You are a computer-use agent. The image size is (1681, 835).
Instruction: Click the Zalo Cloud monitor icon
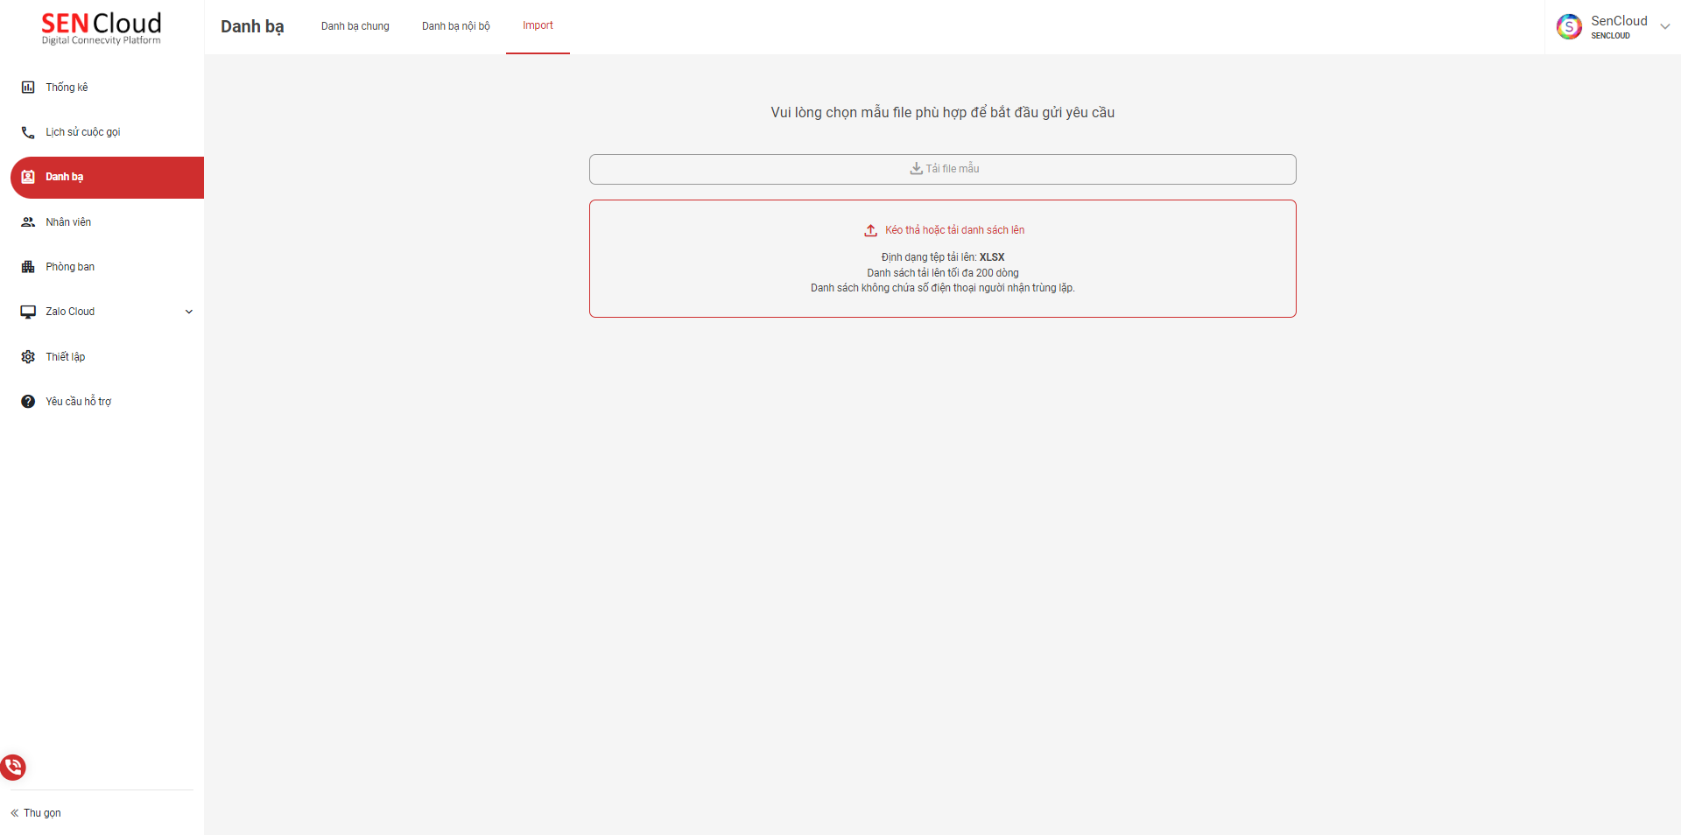pos(28,312)
